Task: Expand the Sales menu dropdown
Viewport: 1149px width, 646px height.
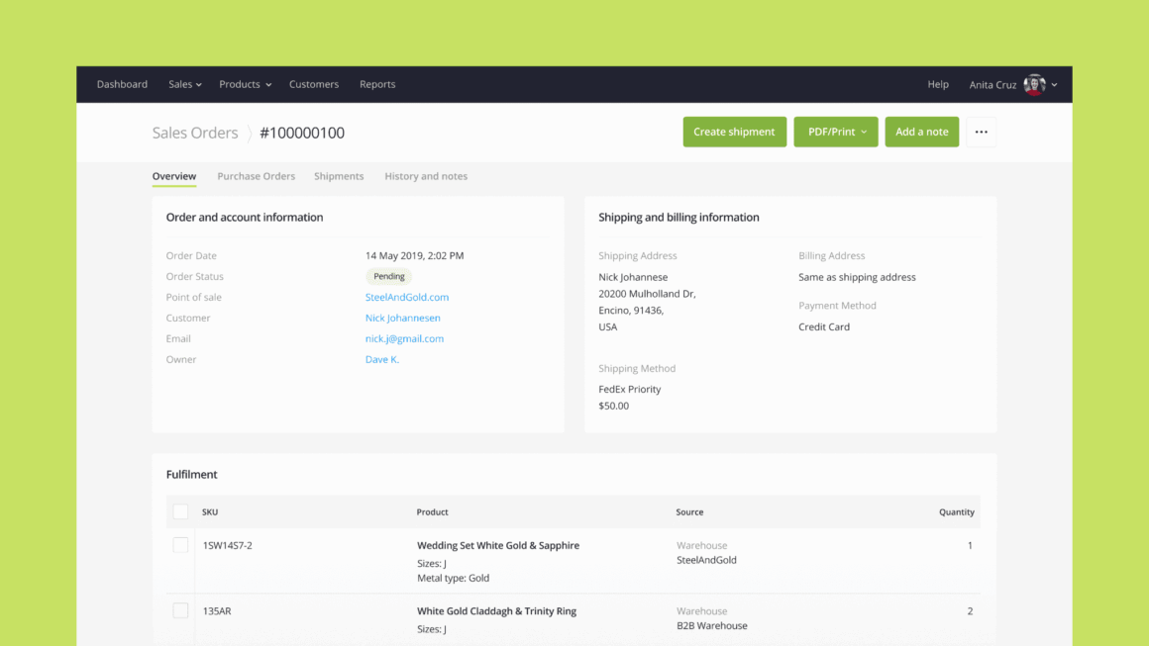Action: point(184,85)
